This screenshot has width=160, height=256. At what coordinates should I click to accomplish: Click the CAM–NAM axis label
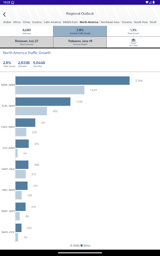[8, 127]
